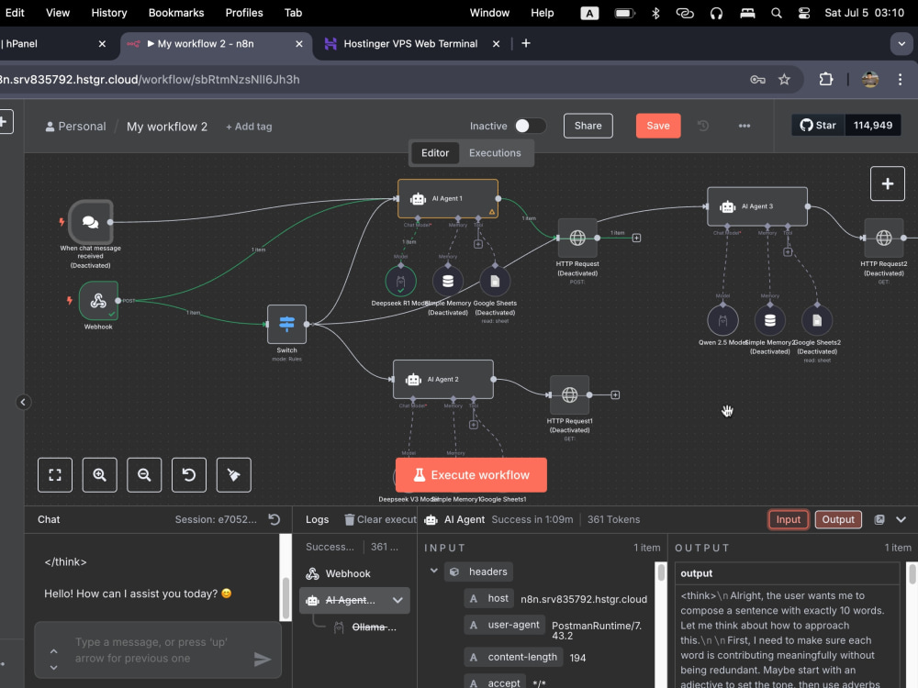Select the Simple Memory2 node
Screen dimensions: 918x688
click(x=770, y=320)
